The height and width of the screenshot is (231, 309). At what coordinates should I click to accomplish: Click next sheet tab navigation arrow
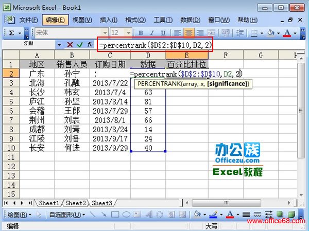point(22,203)
